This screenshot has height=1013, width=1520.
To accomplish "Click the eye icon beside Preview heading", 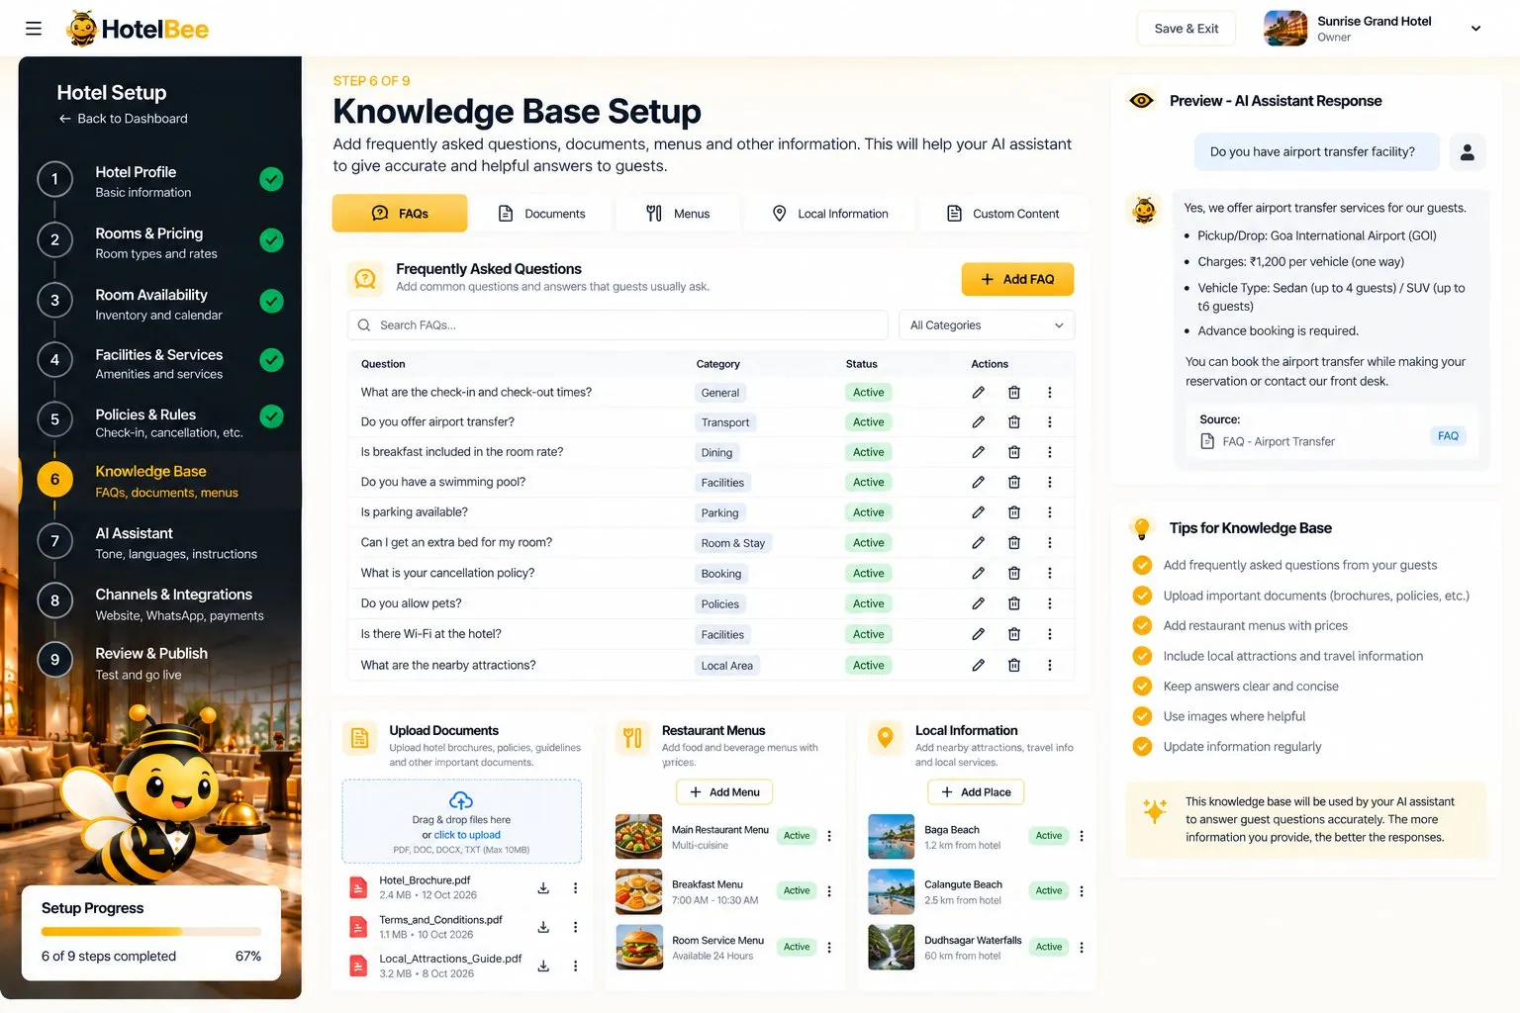I will point(1141,101).
